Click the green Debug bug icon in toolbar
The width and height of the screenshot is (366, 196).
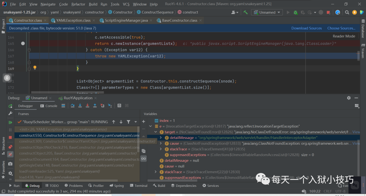pyautogui.click(x=296, y=13)
